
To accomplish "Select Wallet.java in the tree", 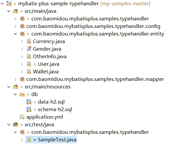I will click(46, 72).
